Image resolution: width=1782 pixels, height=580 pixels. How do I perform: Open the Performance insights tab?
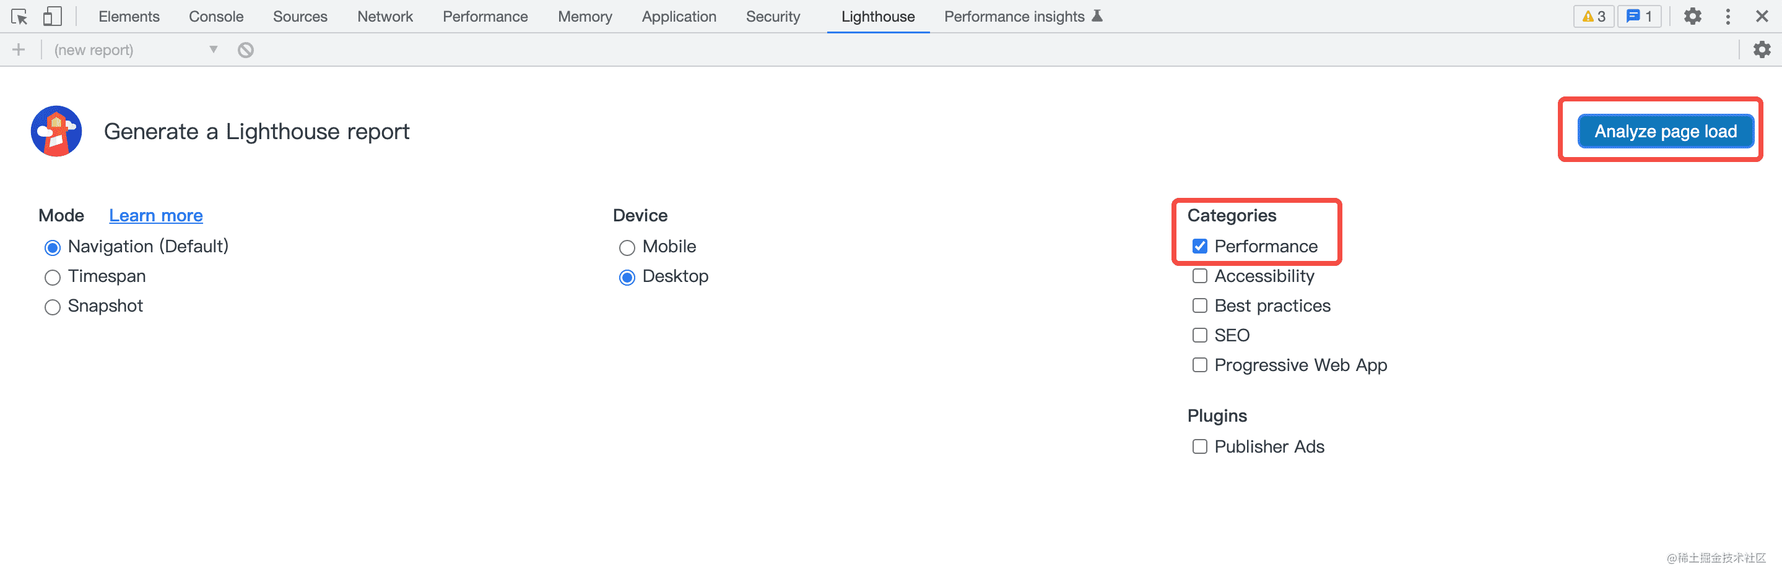point(1014,17)
